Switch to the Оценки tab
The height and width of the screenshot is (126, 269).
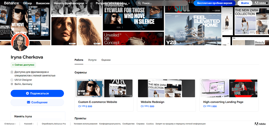coord(106,60)
